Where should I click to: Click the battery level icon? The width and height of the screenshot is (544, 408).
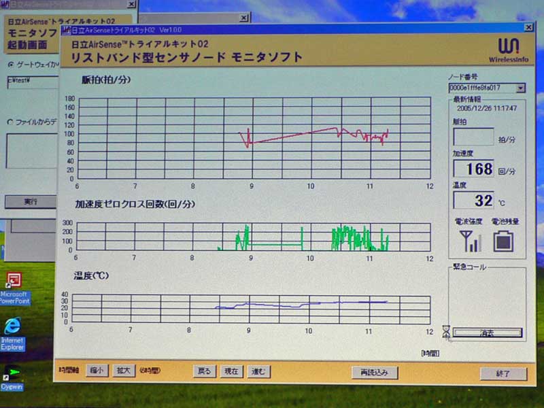coord(503,241)
